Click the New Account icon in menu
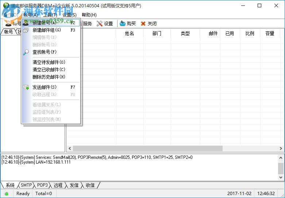The width and height of the screenshot is (285, 198). point(26,23)
